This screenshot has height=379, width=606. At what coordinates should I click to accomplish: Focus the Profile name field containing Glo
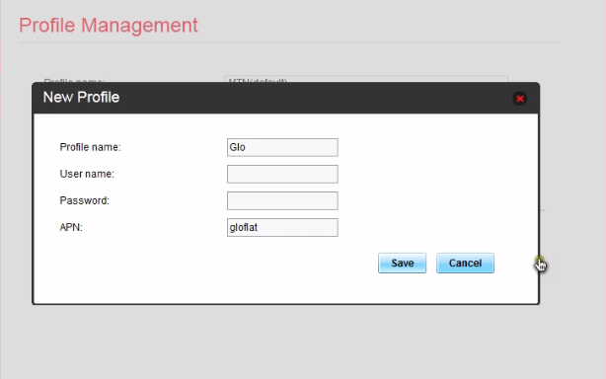282,147
